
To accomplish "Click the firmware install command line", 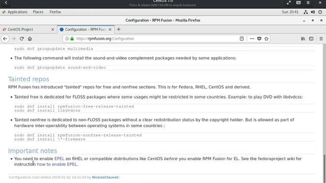I will (x=50, y=139).
